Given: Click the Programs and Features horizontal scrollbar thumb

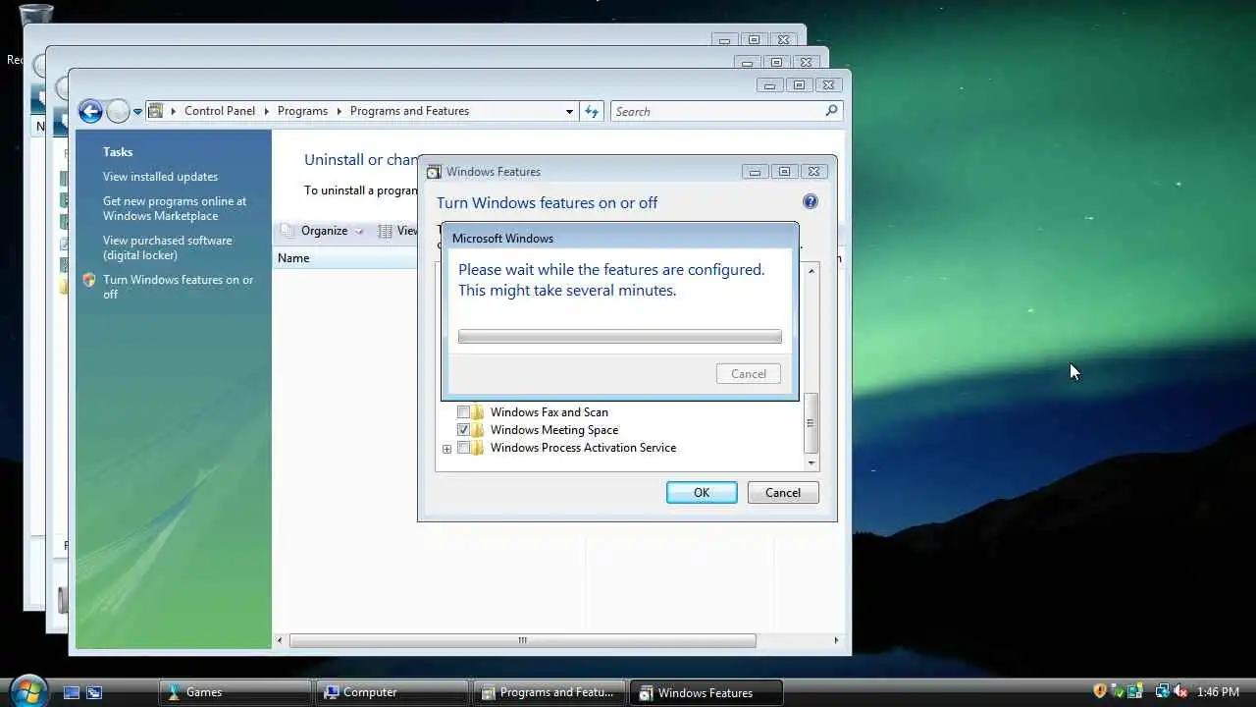Looking at the screenshot, I should (522, 640).
